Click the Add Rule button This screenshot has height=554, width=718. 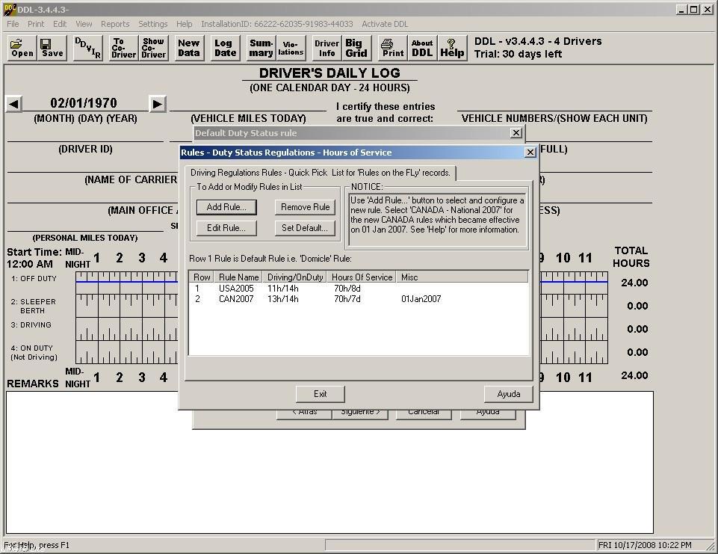pos(226,207)
